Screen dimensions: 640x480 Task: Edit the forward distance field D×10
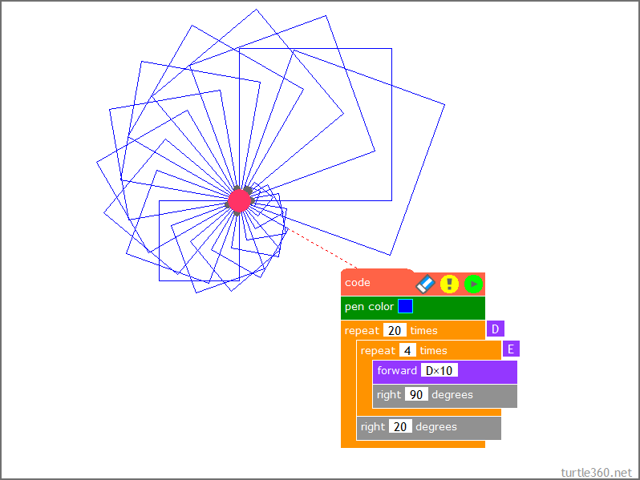(439, 370)
